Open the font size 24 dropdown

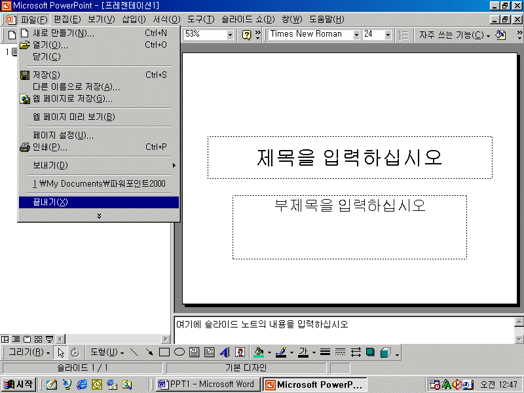point(388,35)
